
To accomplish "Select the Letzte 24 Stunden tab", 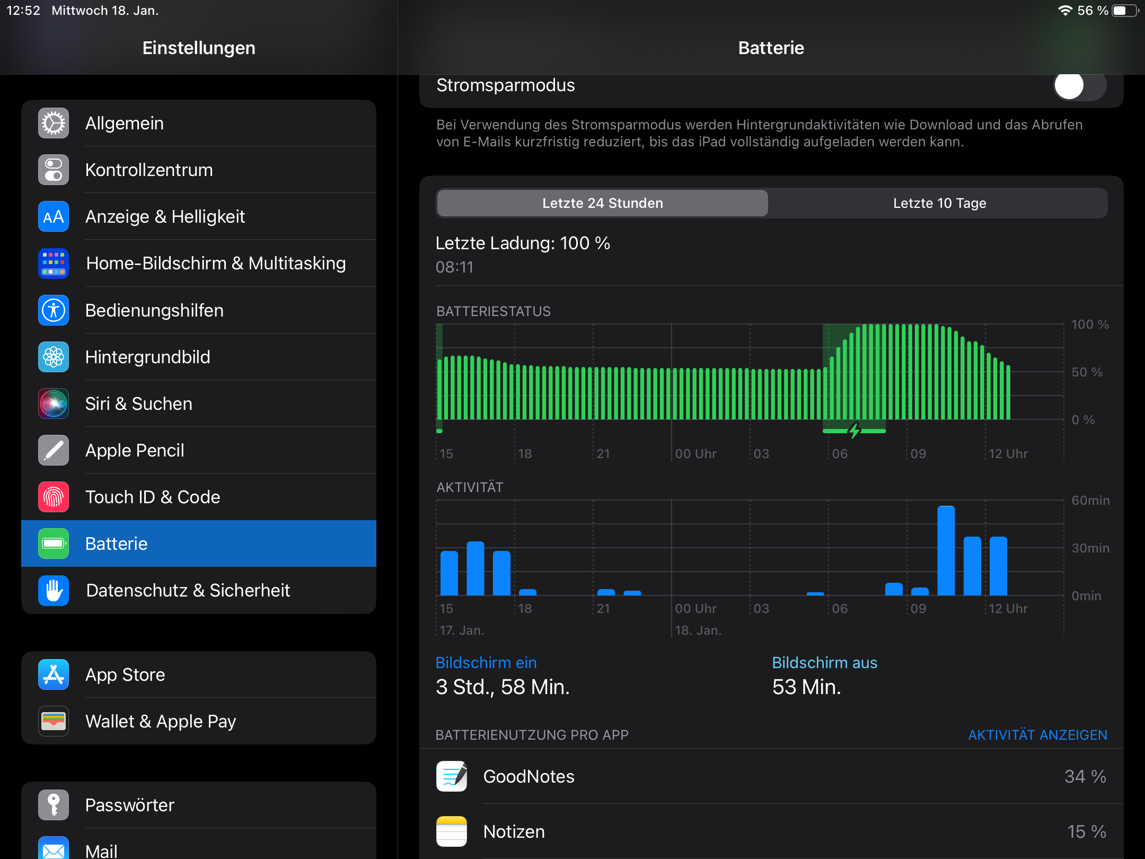I will (602, 203).
